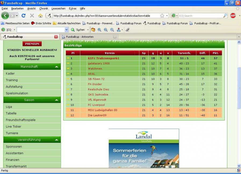Click the page's vertical scrollbar thumb

239,88
